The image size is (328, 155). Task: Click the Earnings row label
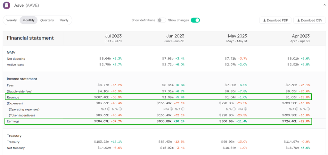13,121
